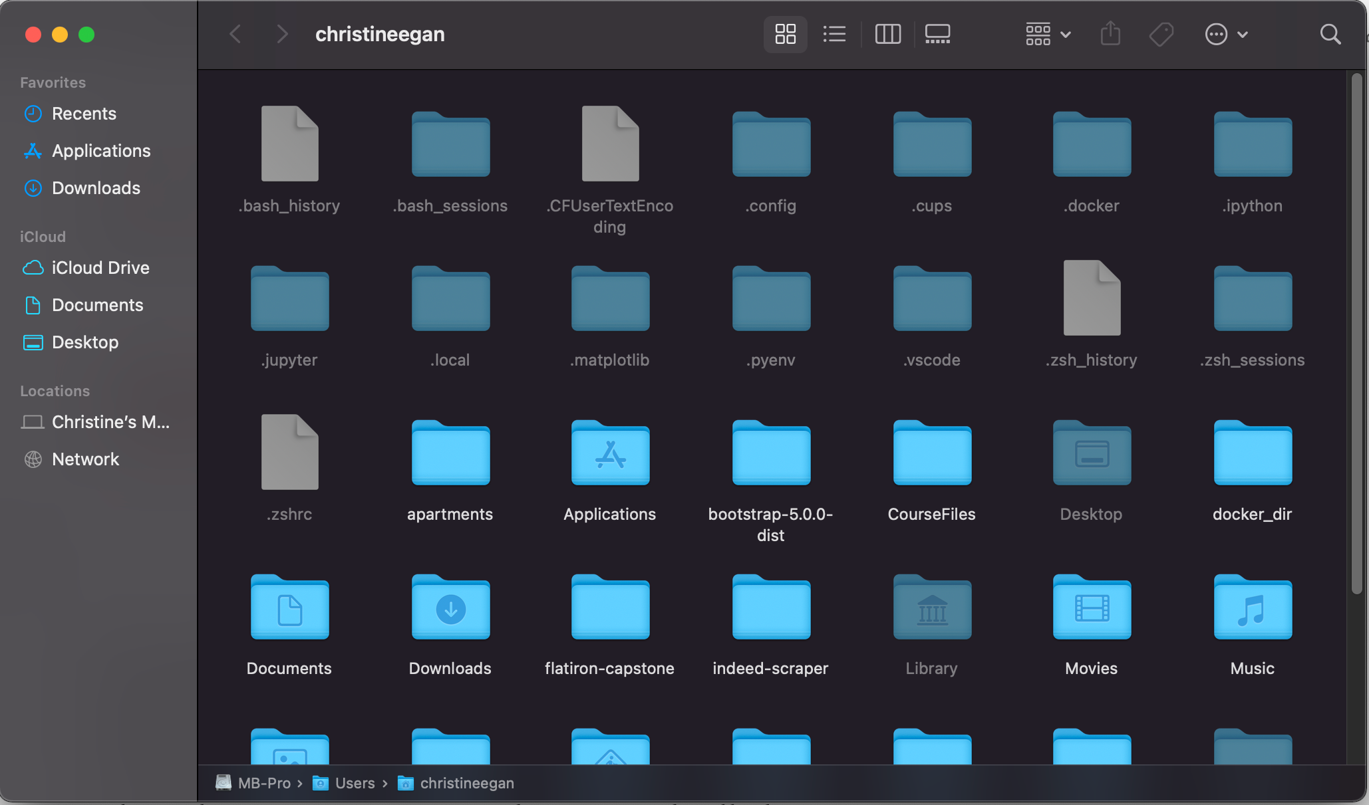Open the More actions menu
This screenshot has height=805, width=1369.
1225,34
